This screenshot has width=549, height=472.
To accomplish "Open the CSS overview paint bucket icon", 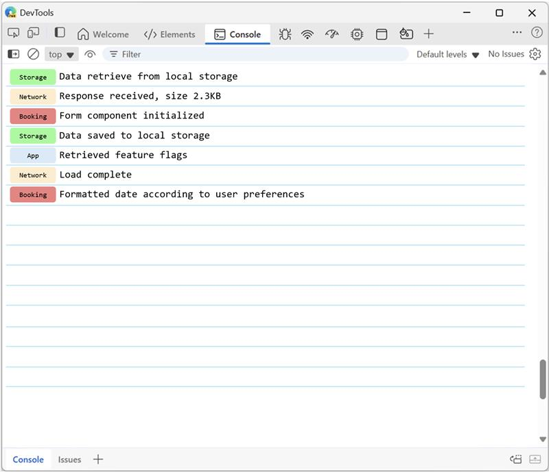I will [x=406, y=34].
